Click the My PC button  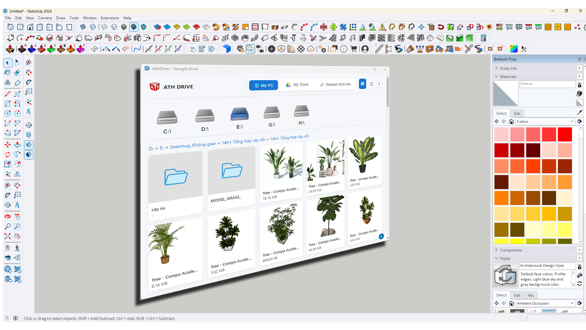click(x=264, y=85)
